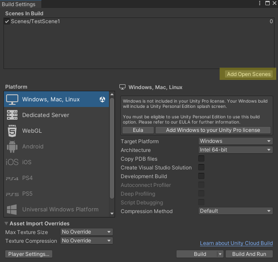Viewport: 278px width, 262px height.
Task: Open the Compression Method dropdown
Action: (x=235, y=211)
